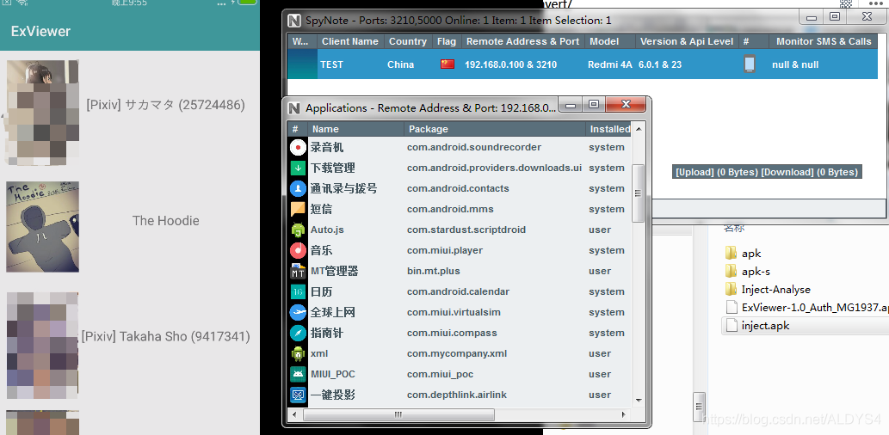
Task: Click com.stardust.scriptdroid package text
Action: pos(466,230)
